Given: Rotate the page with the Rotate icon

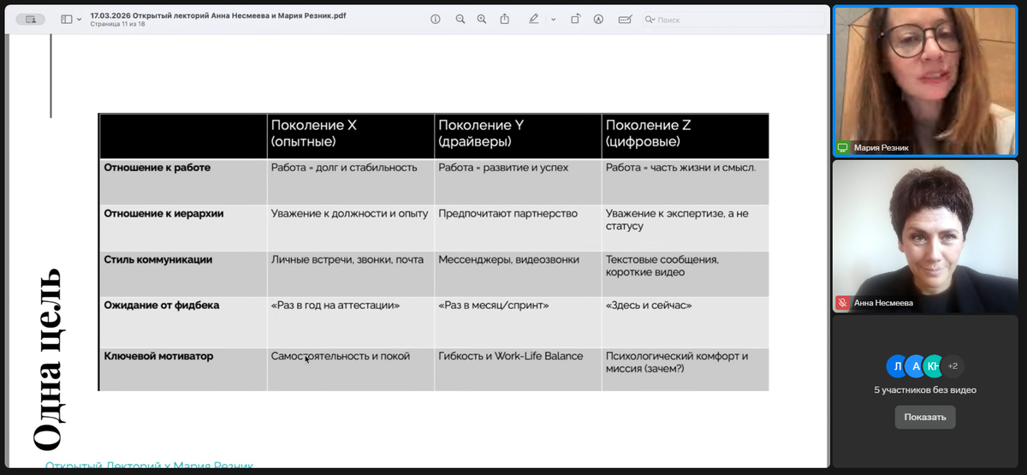Looking at the screenshot, I should [x=575, y=19].
